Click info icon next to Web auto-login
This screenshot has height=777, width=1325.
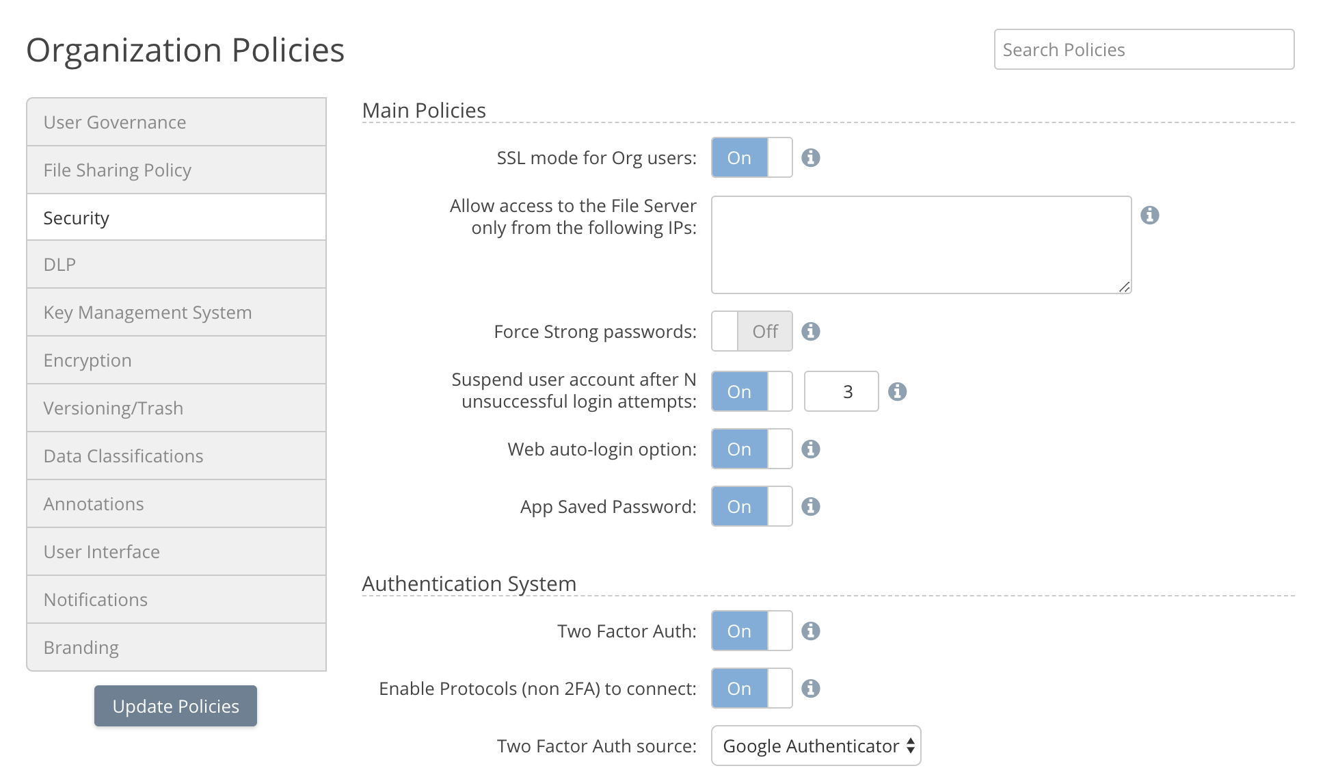[x=811, y=449]
